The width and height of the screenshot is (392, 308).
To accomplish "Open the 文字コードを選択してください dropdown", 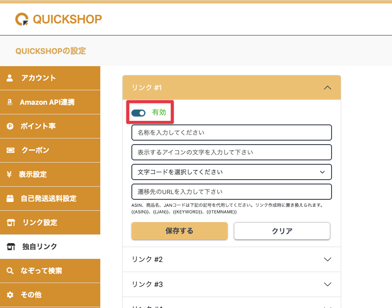I will [231, 172].
